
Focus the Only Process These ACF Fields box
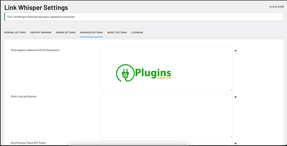click(166, 143)
